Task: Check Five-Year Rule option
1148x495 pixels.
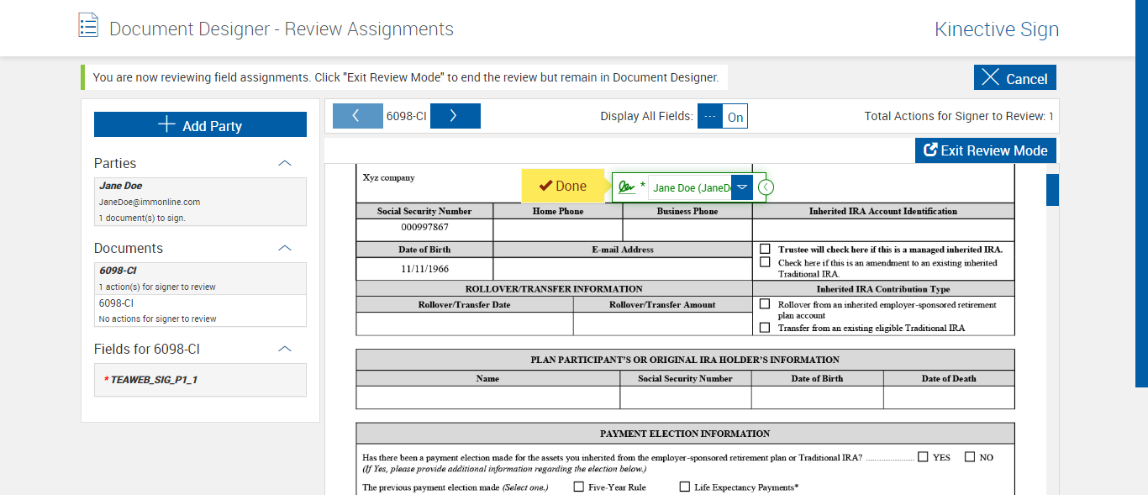Action: point(578,487)
